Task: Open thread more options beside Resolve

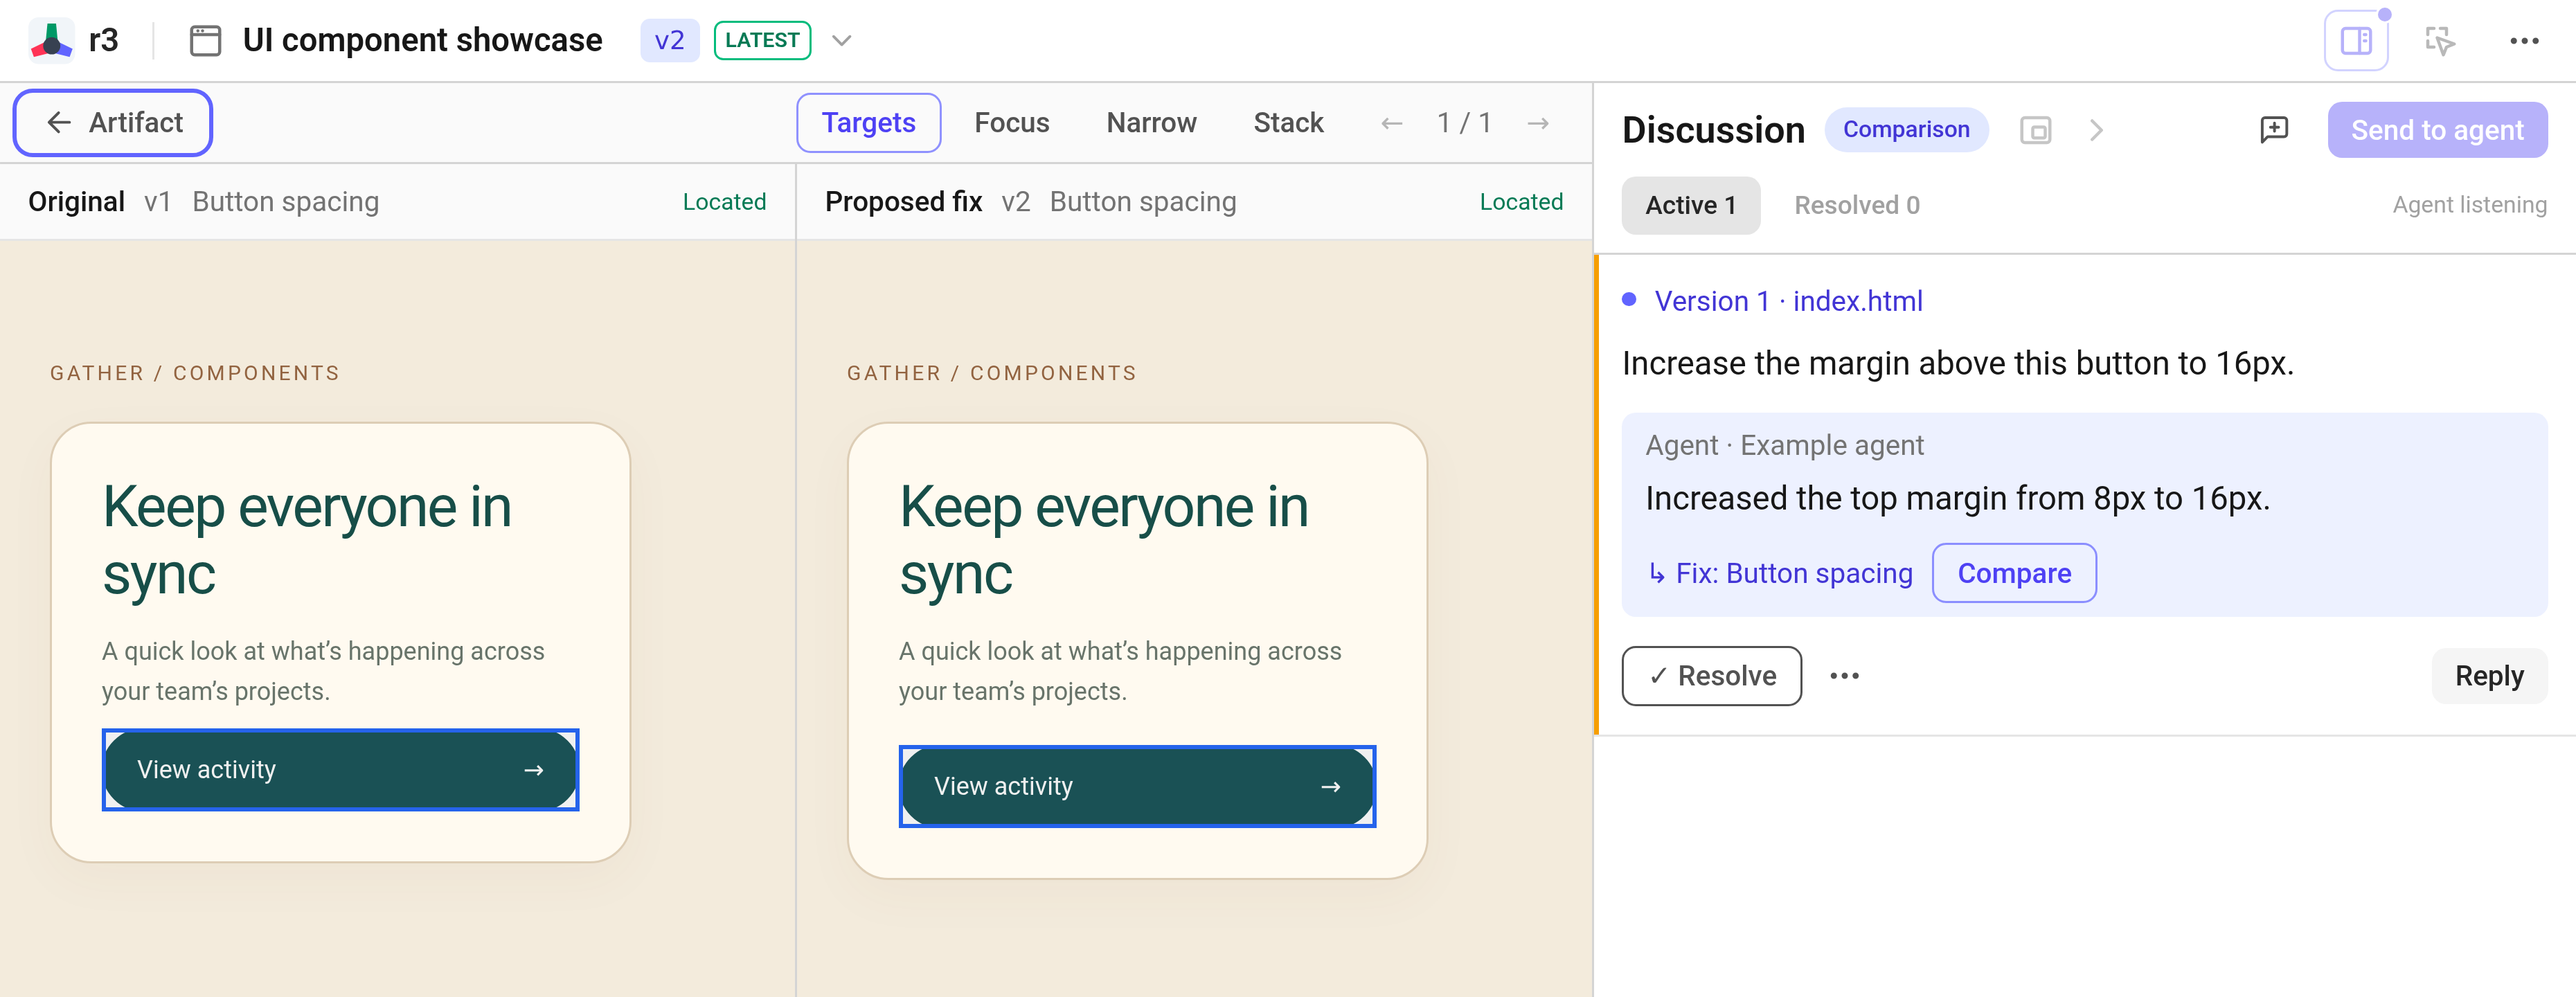Action: coord(1844,676)
